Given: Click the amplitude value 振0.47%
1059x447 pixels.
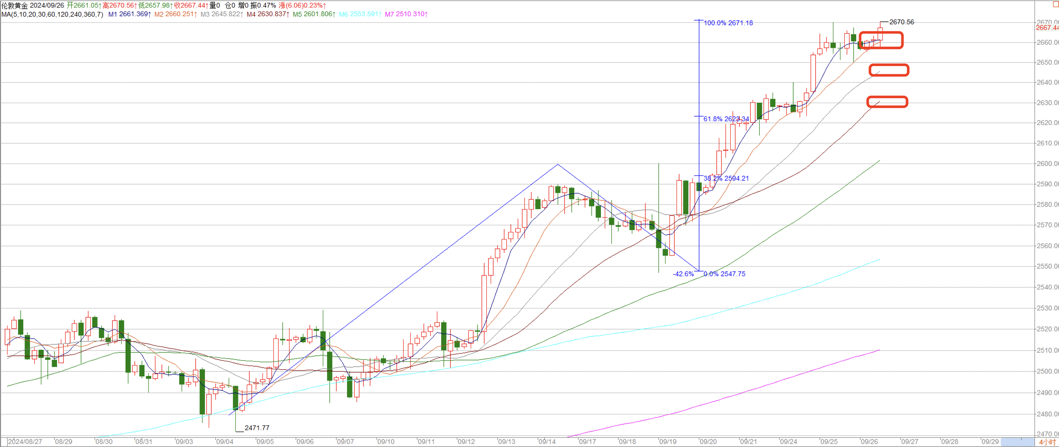Looking at the screenshot, I should [x=263, y=5].
